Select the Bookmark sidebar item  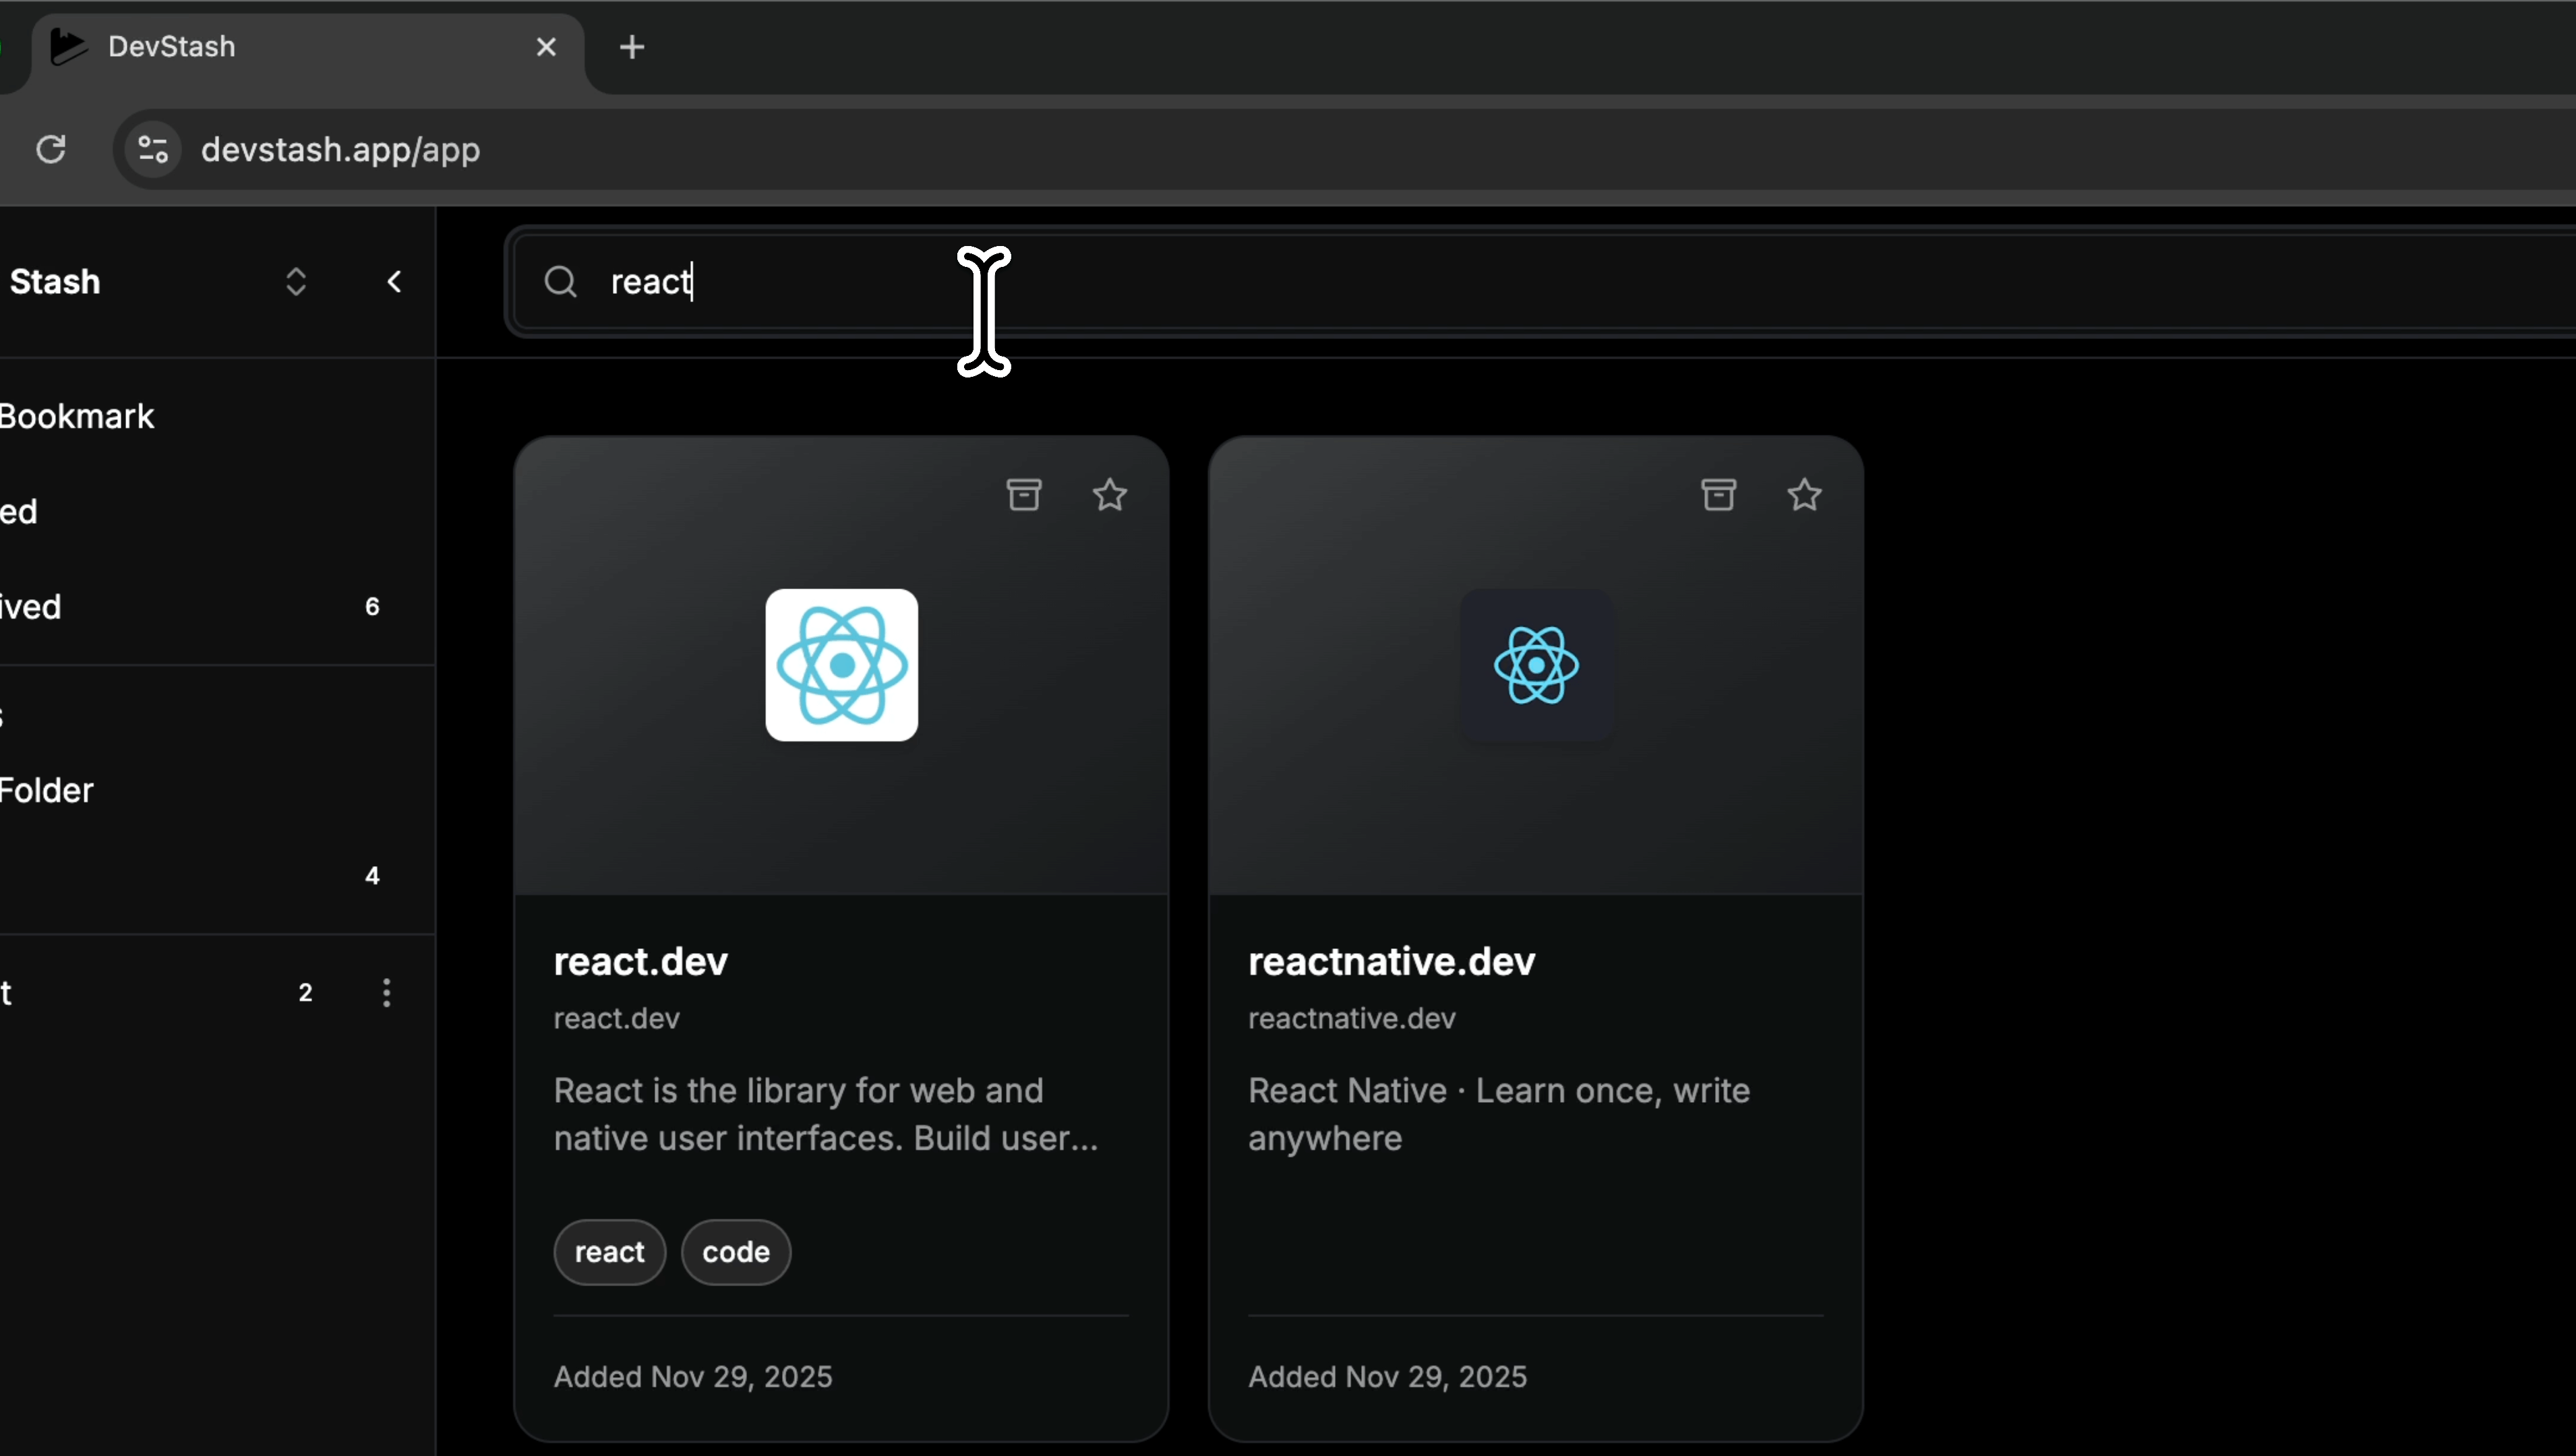[78, 416]
